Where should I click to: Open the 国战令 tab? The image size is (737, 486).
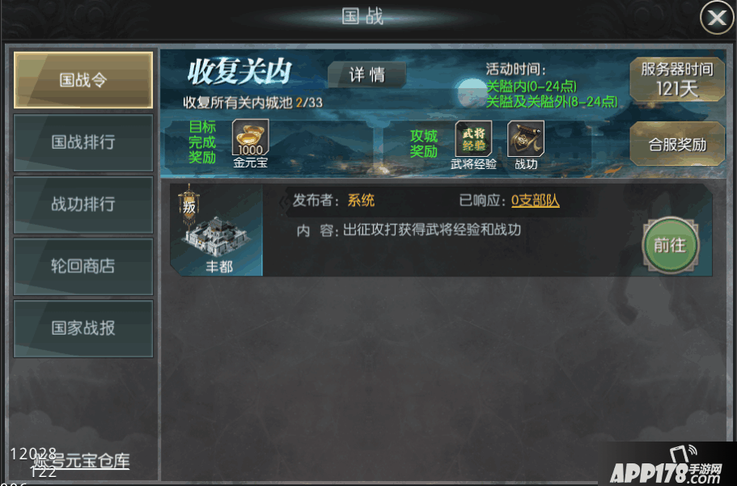[x=83, y=80]
